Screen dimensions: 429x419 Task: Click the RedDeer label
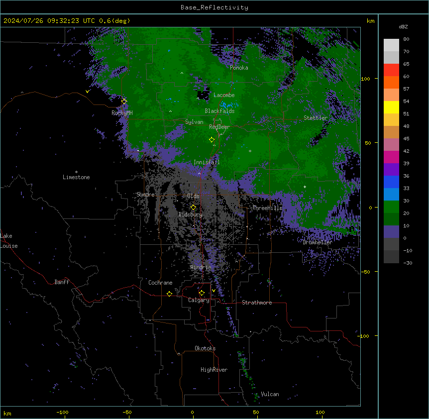point(219,127)
